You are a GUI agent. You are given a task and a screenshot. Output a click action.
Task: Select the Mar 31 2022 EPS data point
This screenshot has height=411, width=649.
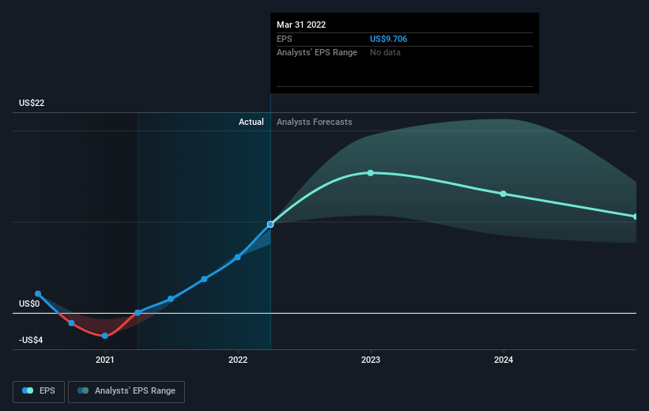pos(270,224)
